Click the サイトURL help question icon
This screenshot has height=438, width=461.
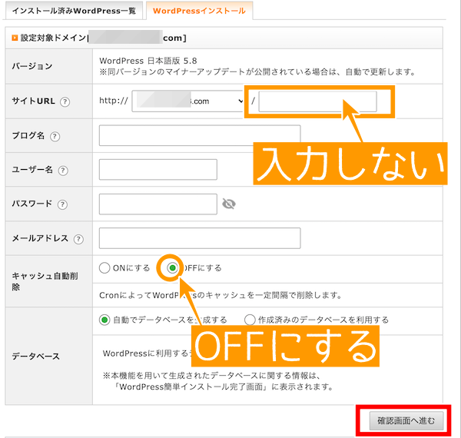pos(65,101)
